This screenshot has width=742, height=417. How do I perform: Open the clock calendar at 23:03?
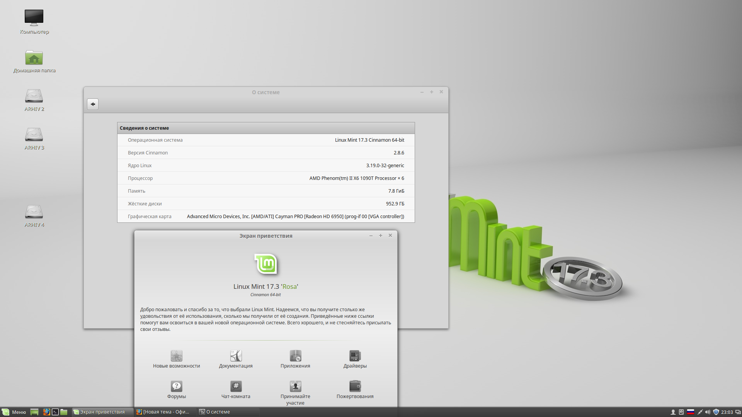pos(727,412)
